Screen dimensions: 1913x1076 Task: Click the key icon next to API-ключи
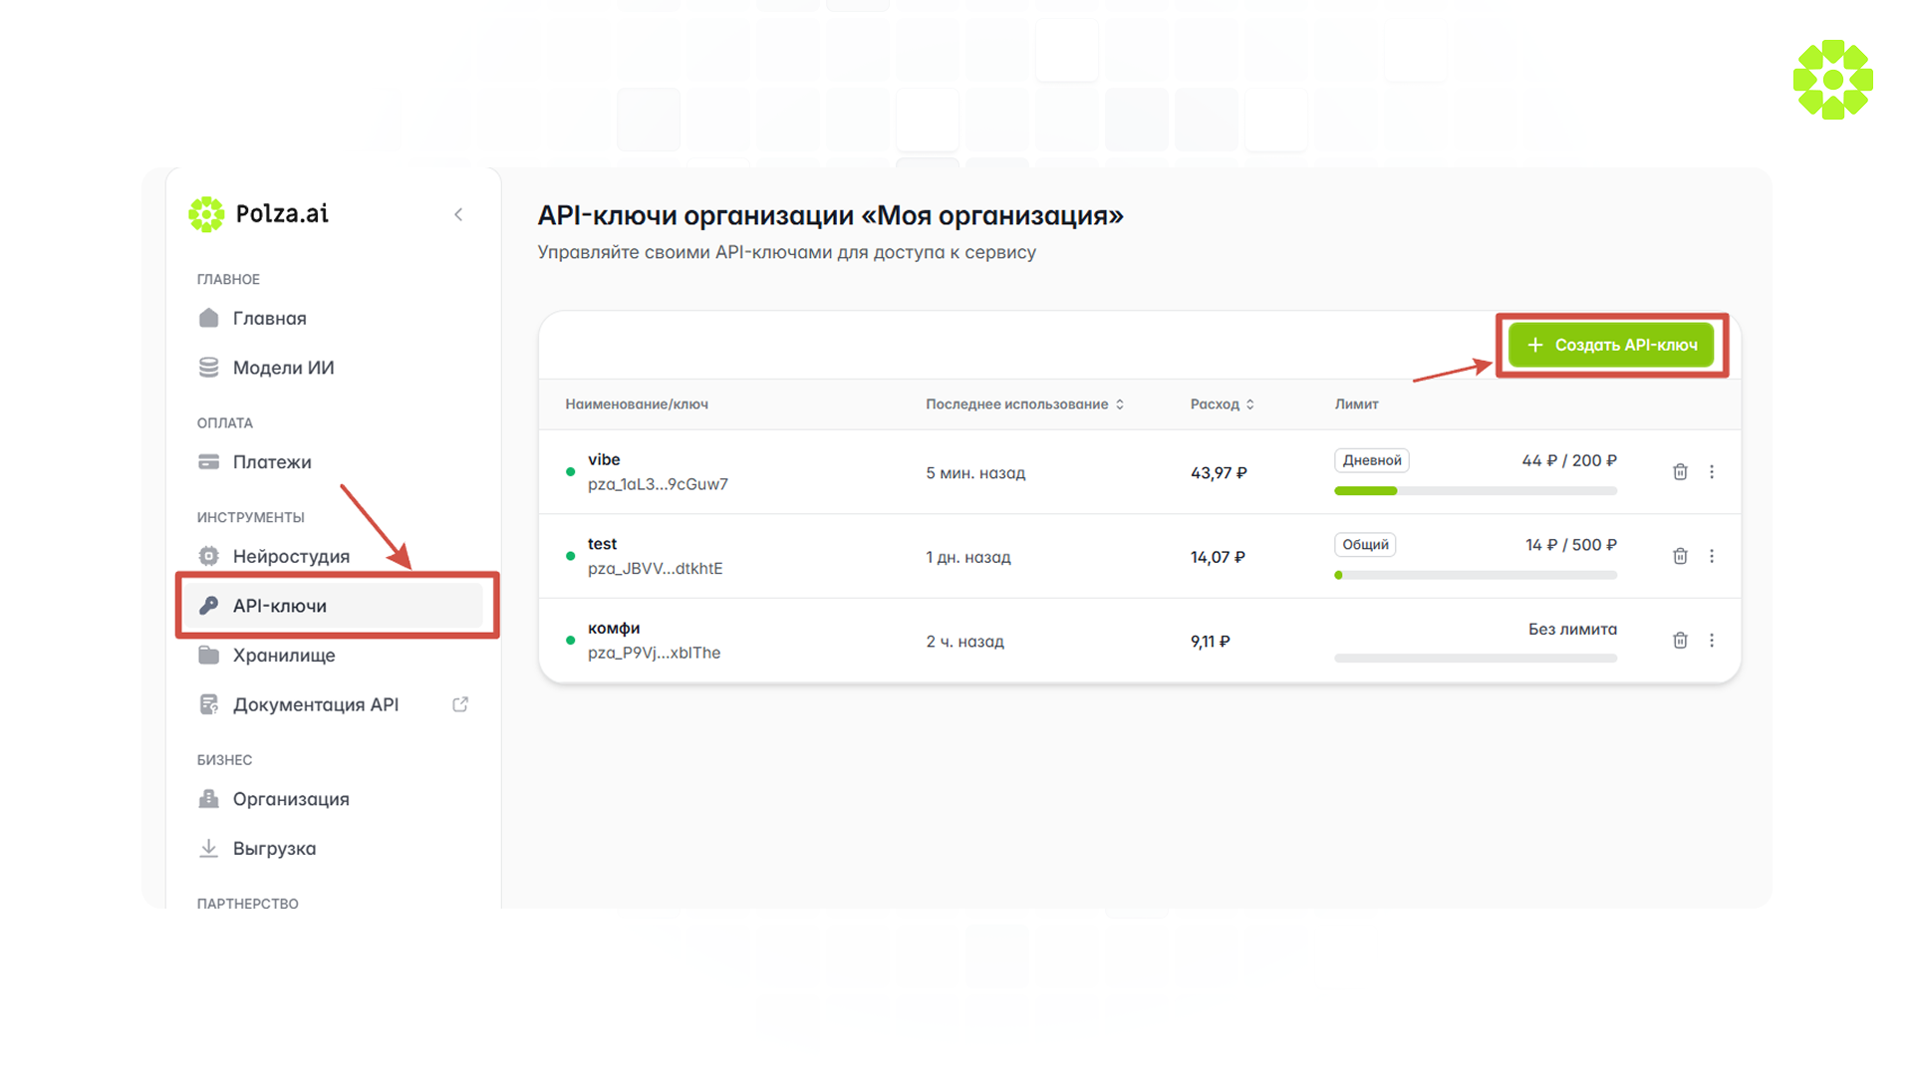[x=208, y=606]
